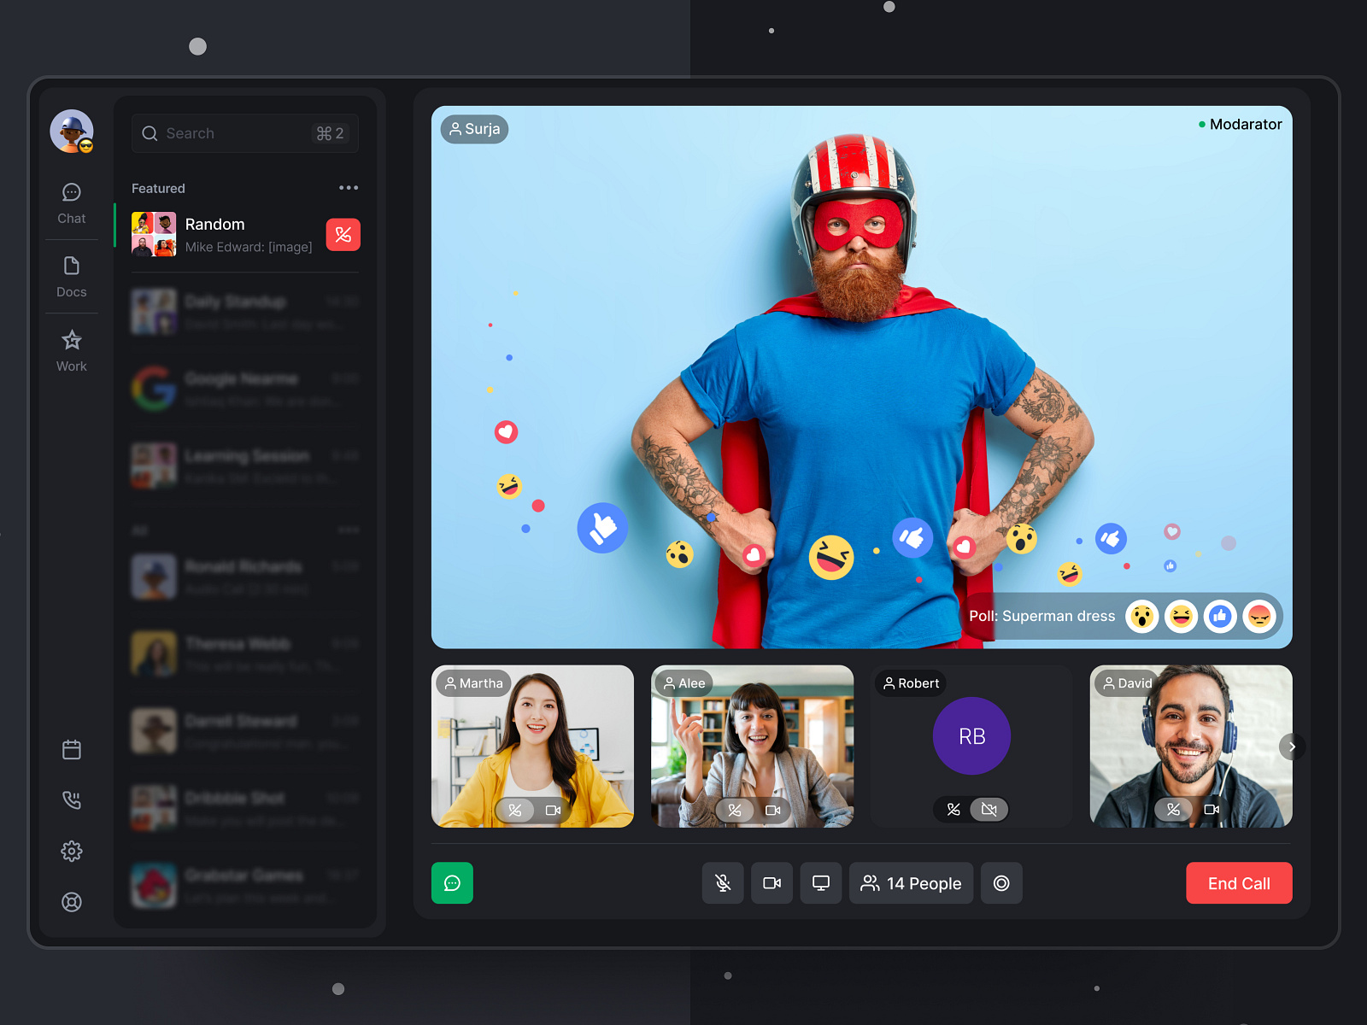Viewport: 1367px width, 1025px height.
Task: Click the End Call button
Action: pos(1239,883)
